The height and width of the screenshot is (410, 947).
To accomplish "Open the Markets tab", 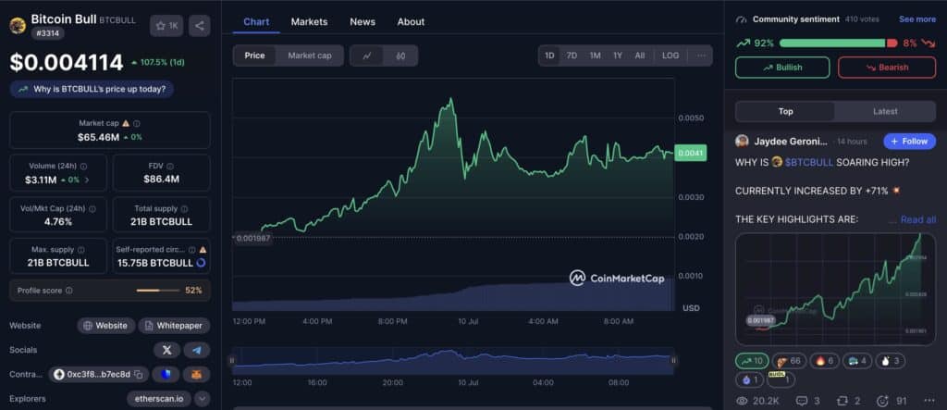I will [309, 22].
